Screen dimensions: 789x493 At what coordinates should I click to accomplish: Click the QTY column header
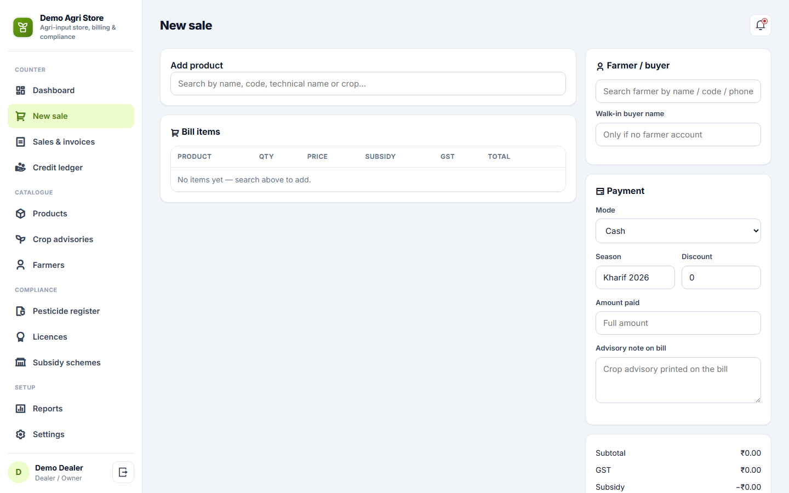(x=266, y=157)
